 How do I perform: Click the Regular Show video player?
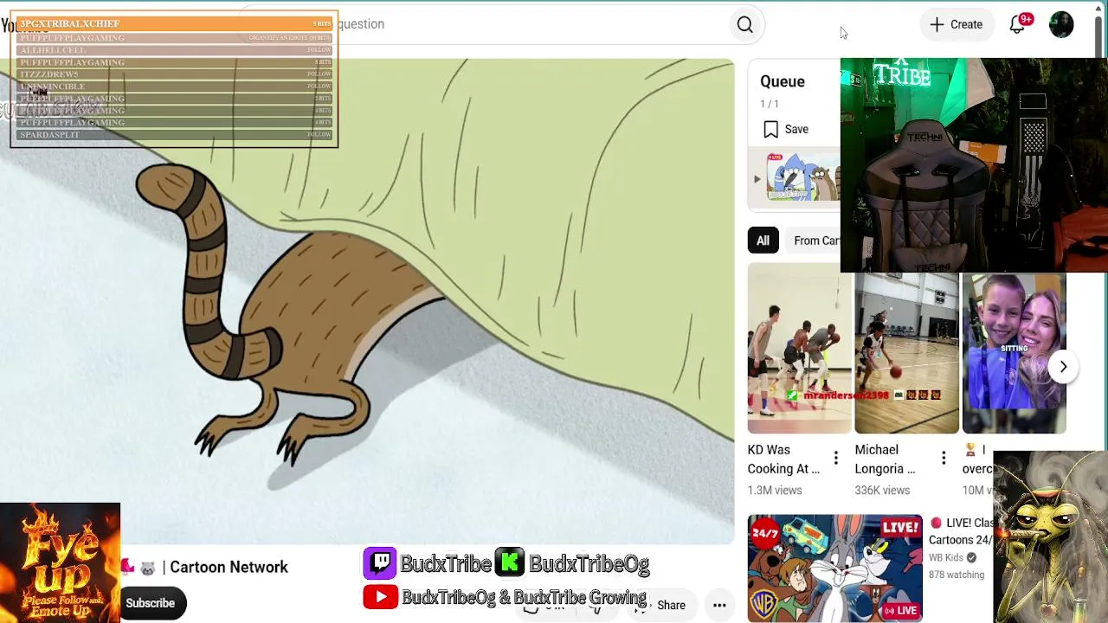tap(367, 301)
